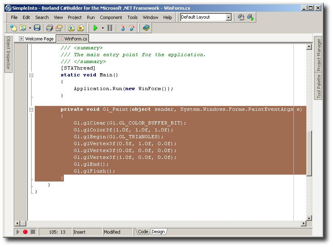Click the vertical scrollbar down arrow
This screenshot has width=333, height=247.
309,218
